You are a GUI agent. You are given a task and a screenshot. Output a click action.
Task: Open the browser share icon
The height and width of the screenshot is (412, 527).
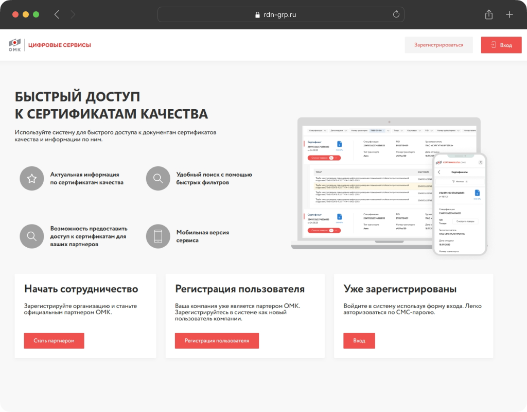[489, 14]
